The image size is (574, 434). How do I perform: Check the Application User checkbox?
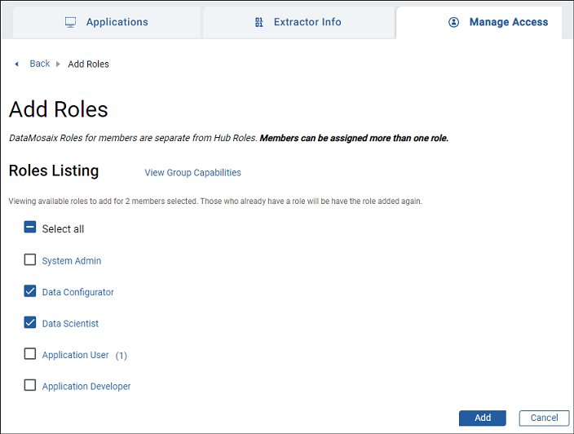(x=30, y=354)
